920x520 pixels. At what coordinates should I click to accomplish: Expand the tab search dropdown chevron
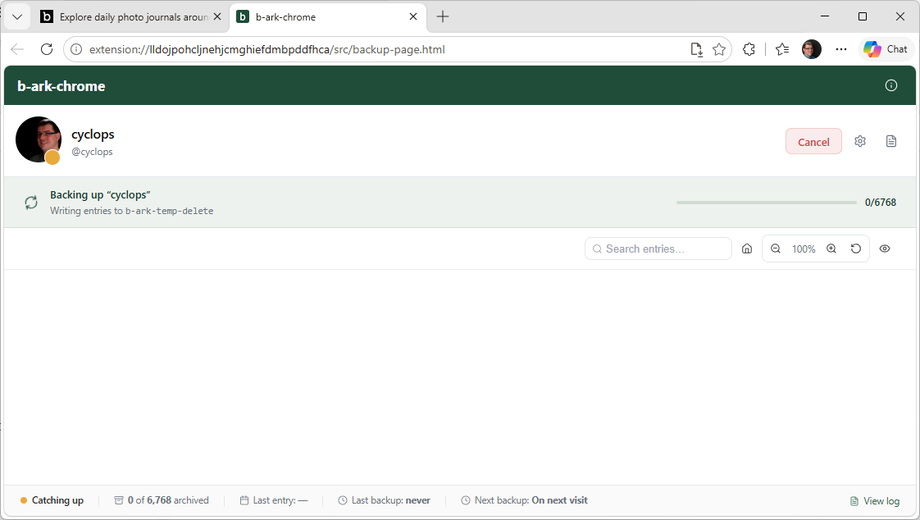tap(17, 16)
